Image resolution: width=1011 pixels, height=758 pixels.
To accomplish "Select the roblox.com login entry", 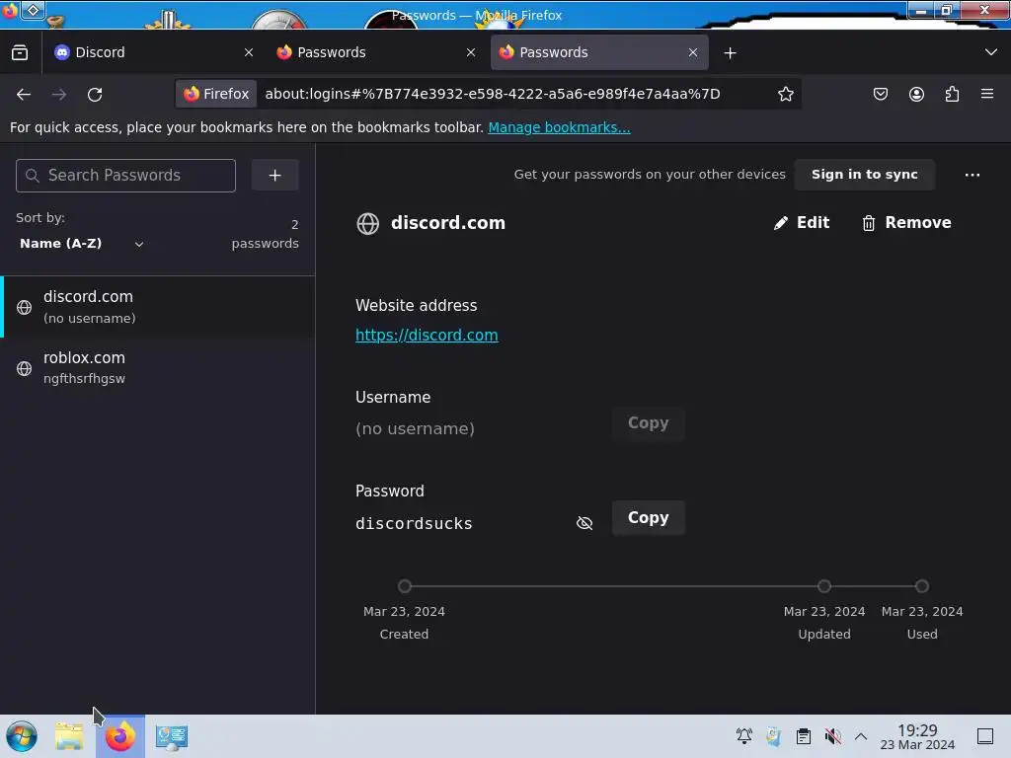I will [x=158, y=368].
